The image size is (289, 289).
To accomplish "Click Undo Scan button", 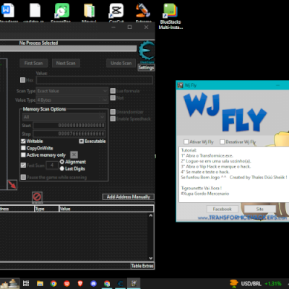I will click(x=121, y=63).
